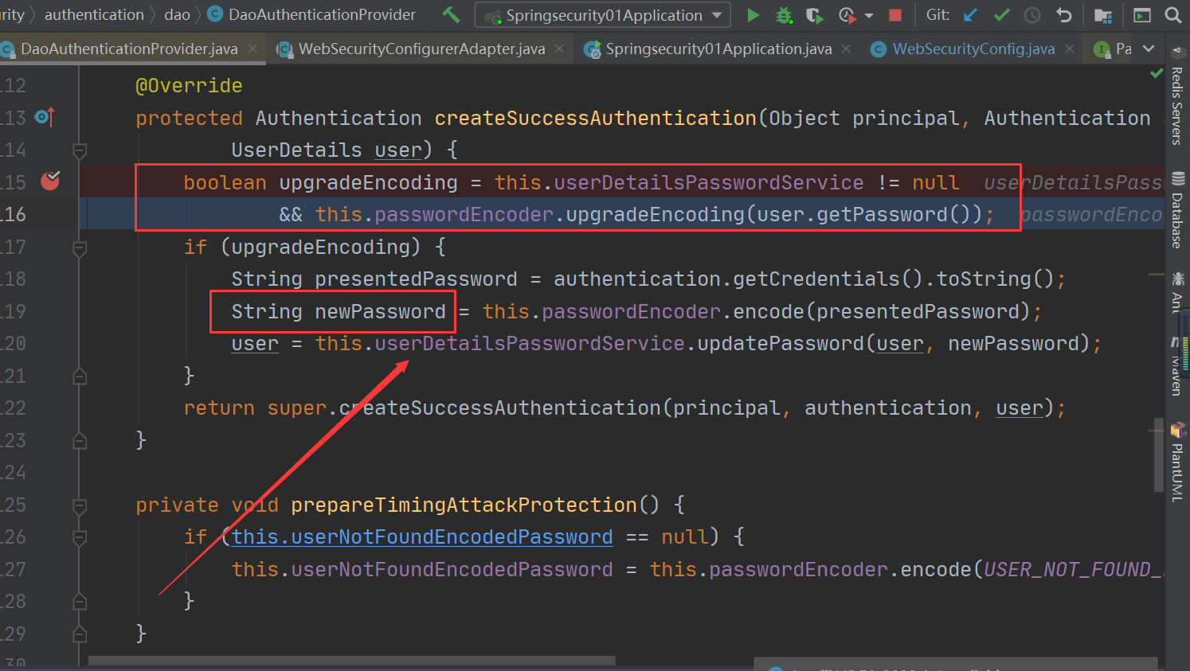Click fold end marker on line 23

80,440
